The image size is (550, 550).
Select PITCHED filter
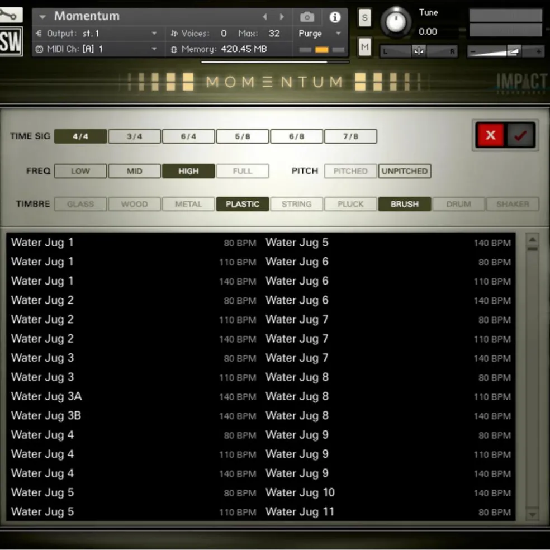pos(350,171)
